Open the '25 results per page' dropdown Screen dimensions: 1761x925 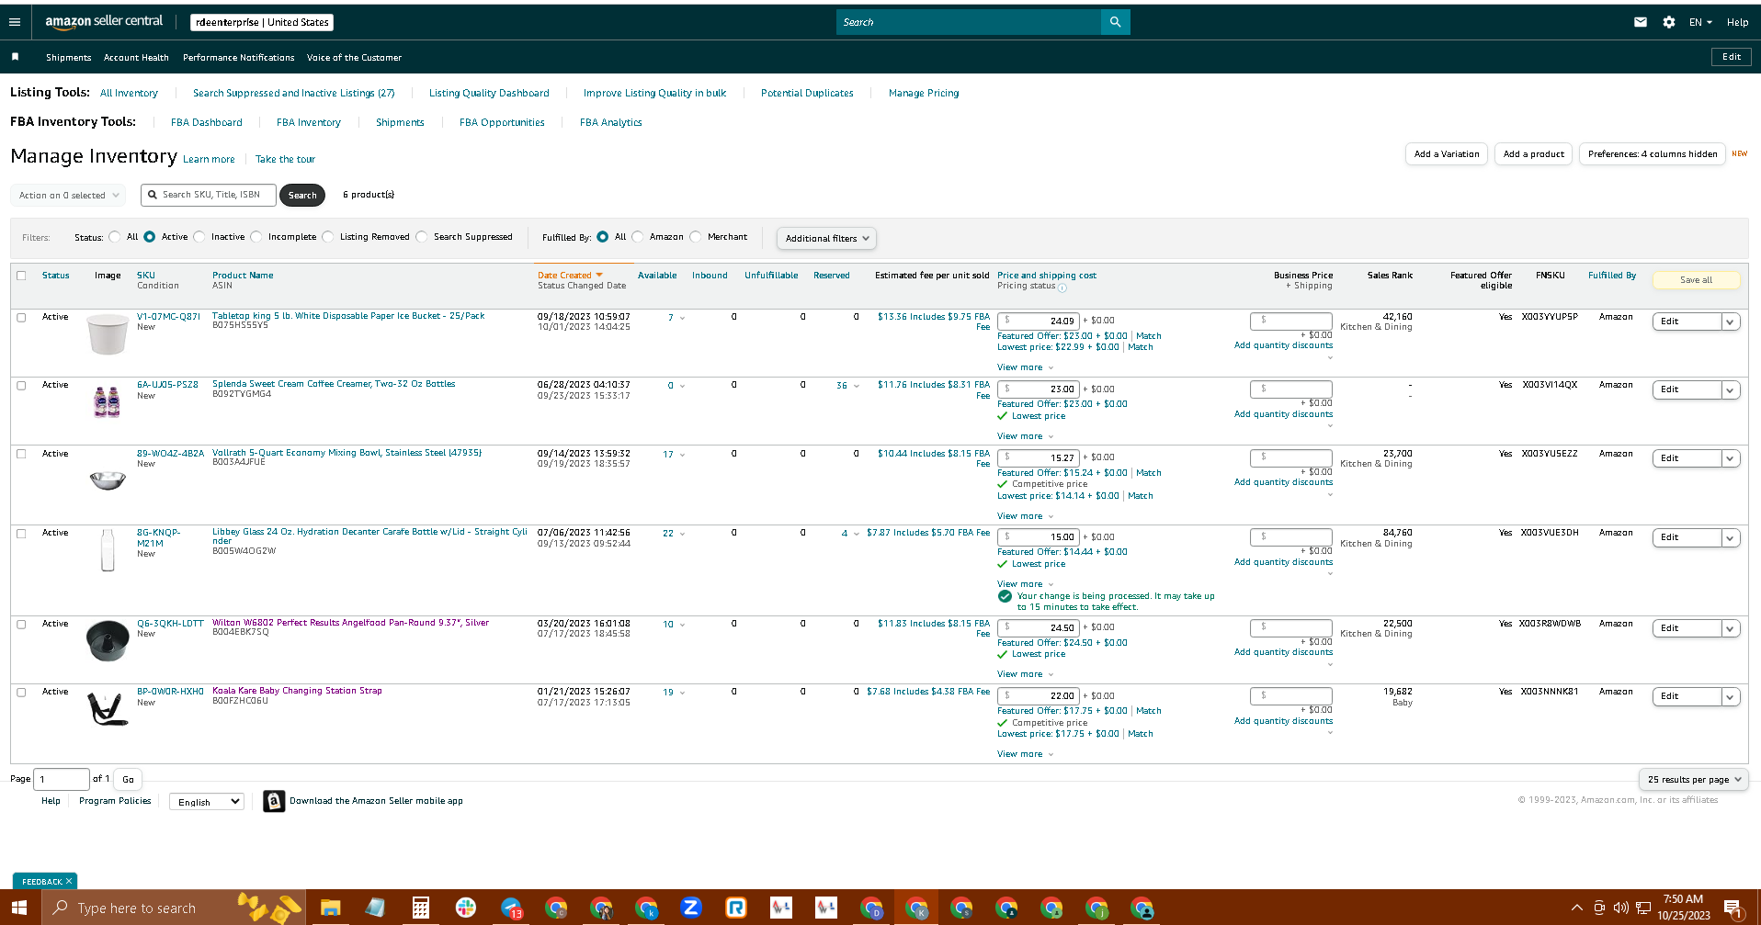1693,779
